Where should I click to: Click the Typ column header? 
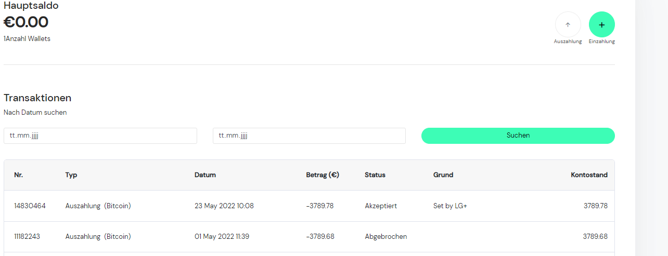coord(71,175)
